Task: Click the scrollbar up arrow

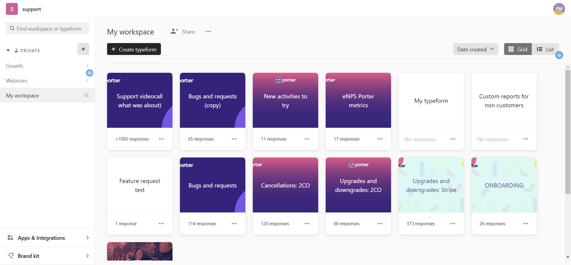Action: pyautogui.click(x=568, y=67)
